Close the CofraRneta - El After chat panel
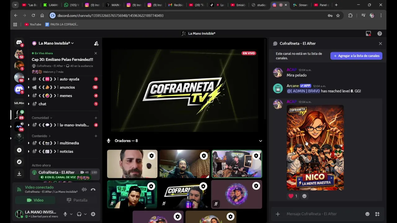397x223 pixels. click(380, 43)
